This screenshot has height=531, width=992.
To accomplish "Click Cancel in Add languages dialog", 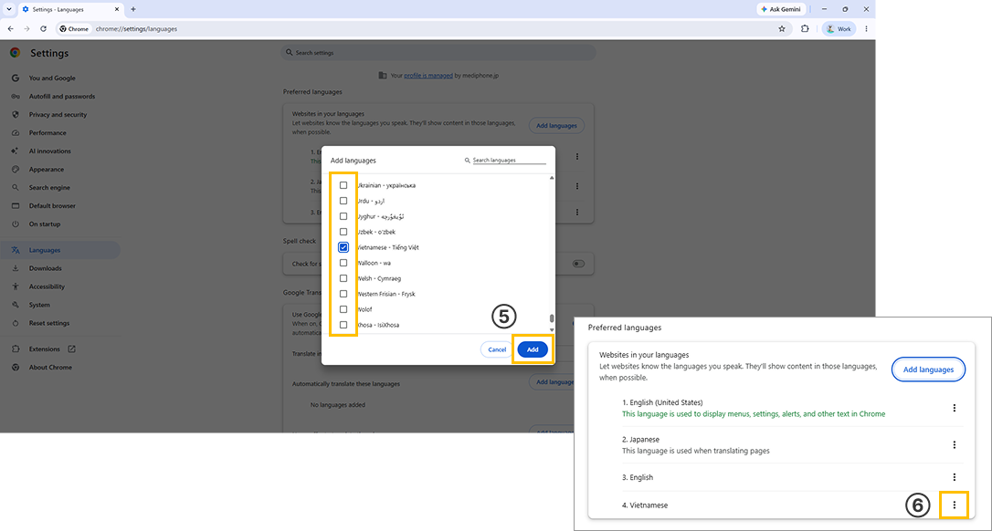I will (497, 349).
